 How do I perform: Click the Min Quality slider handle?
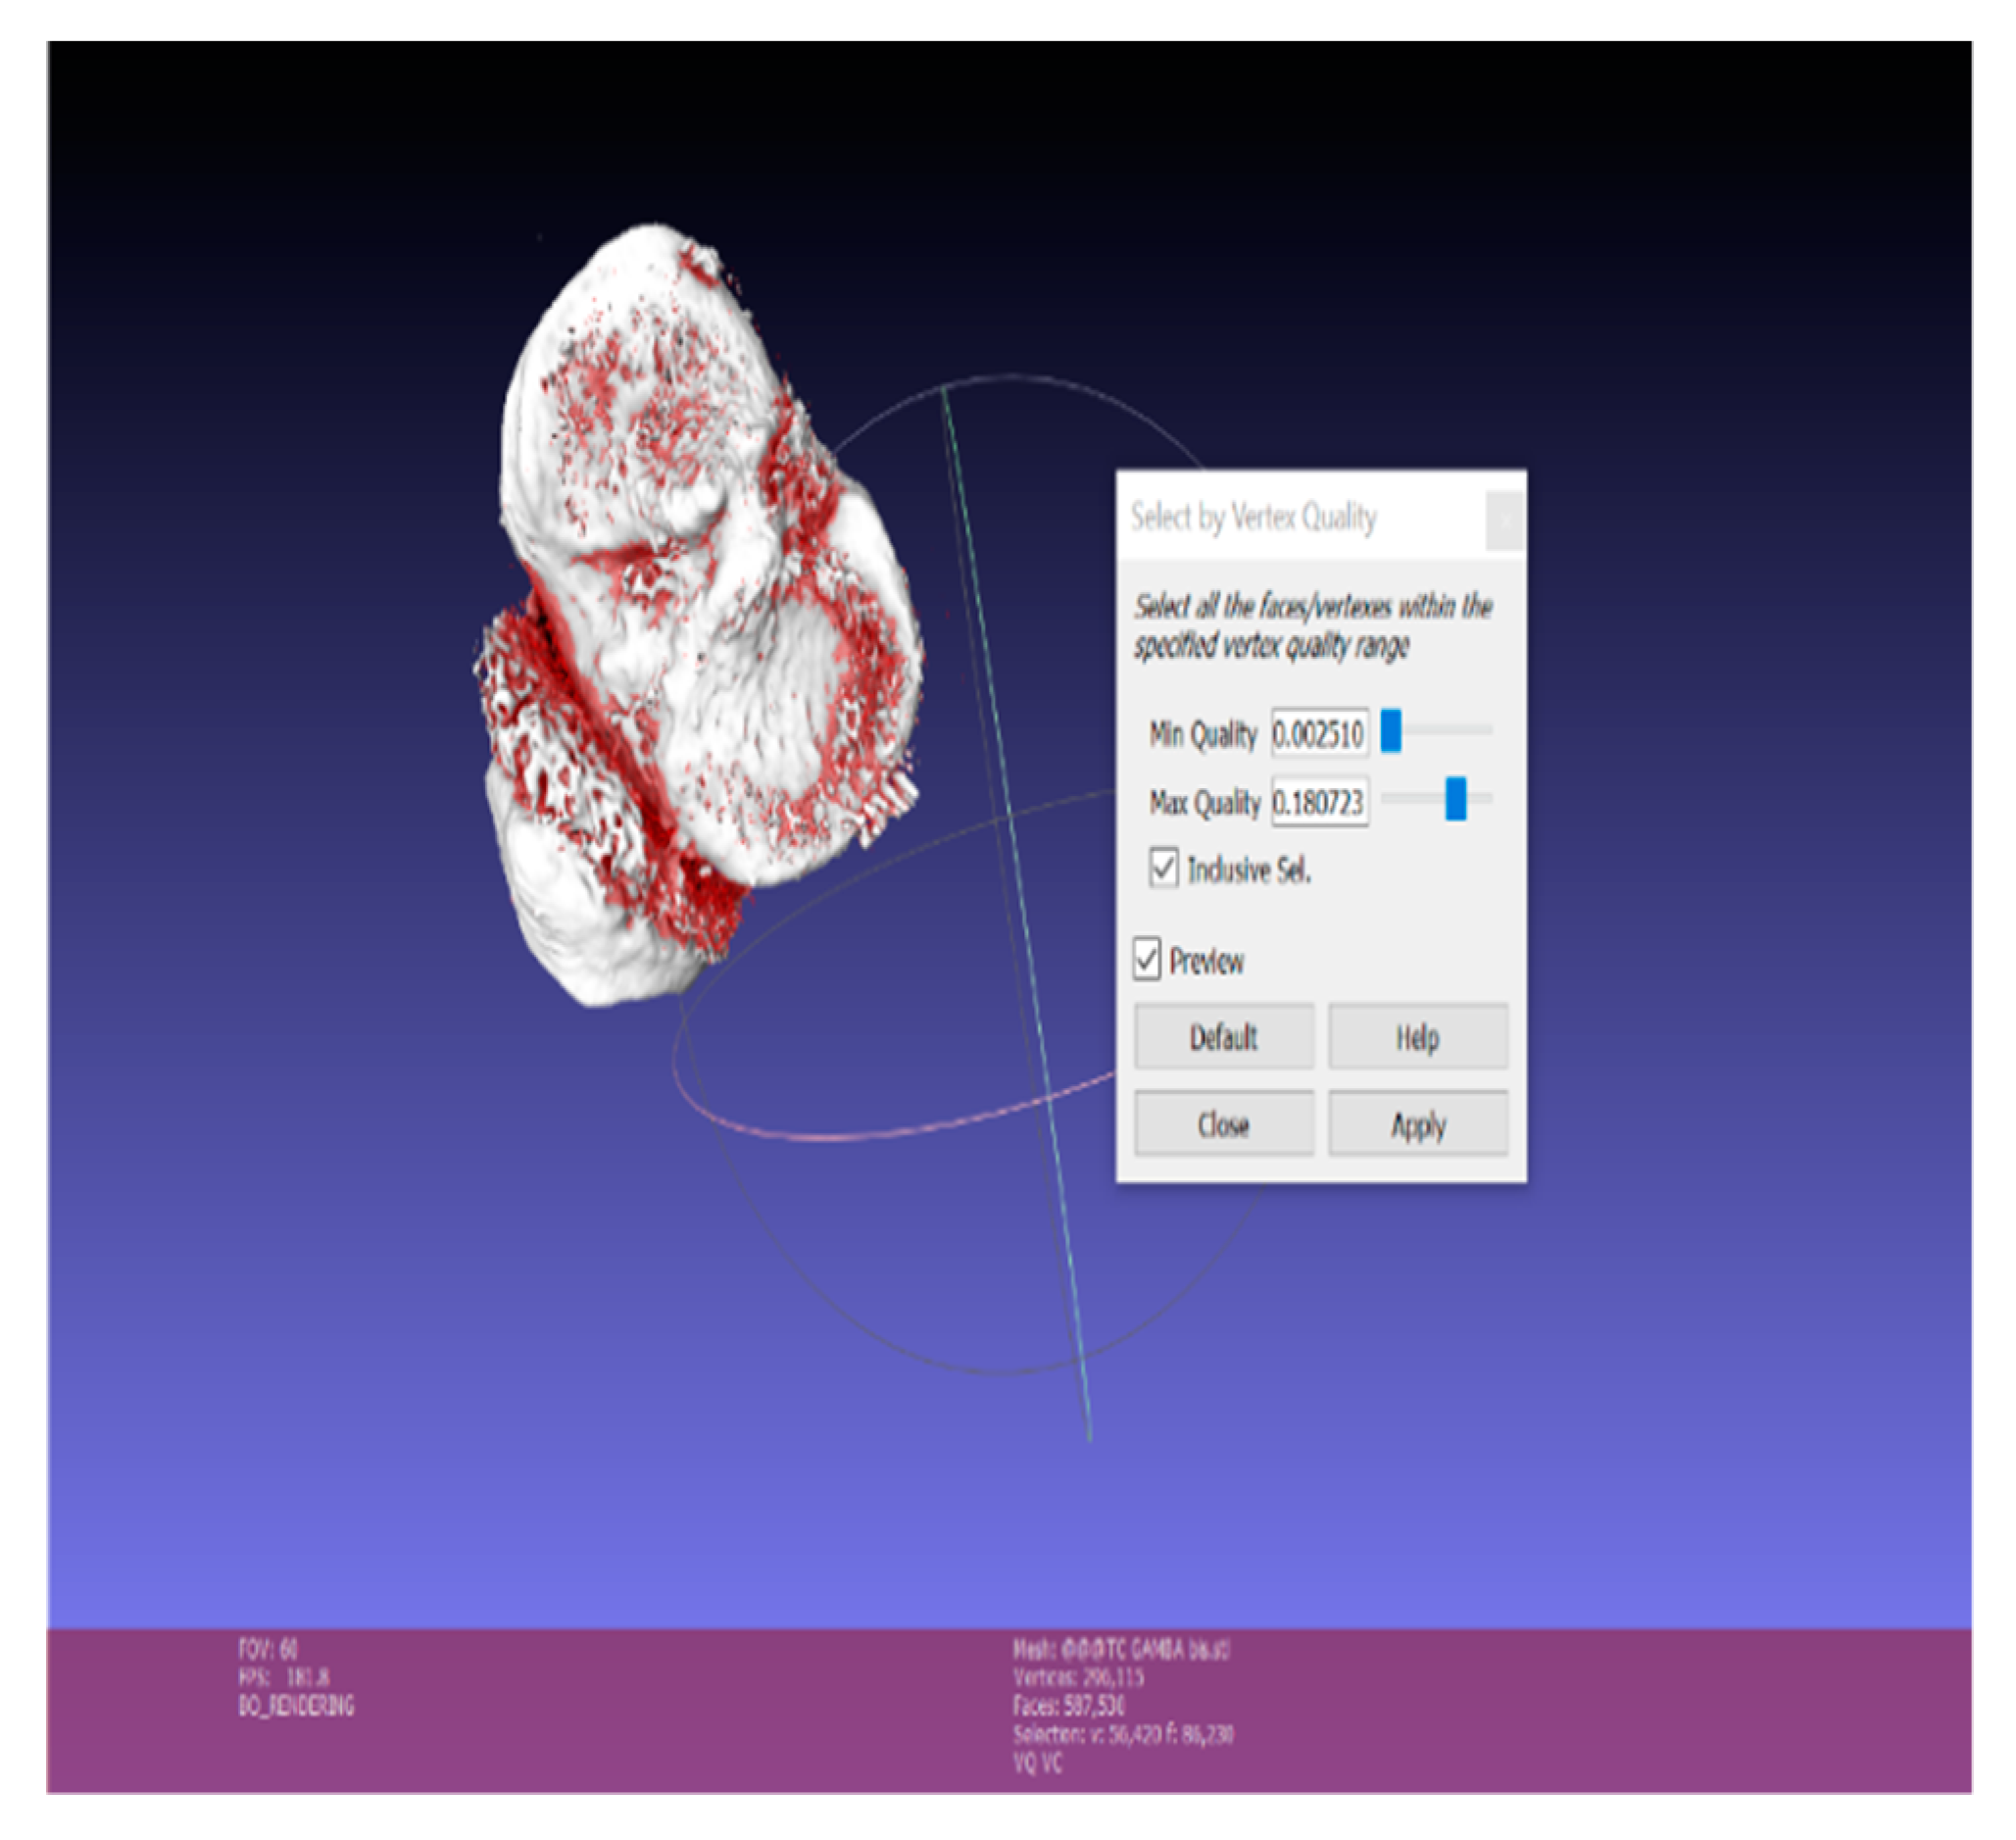click(1391, 730)
